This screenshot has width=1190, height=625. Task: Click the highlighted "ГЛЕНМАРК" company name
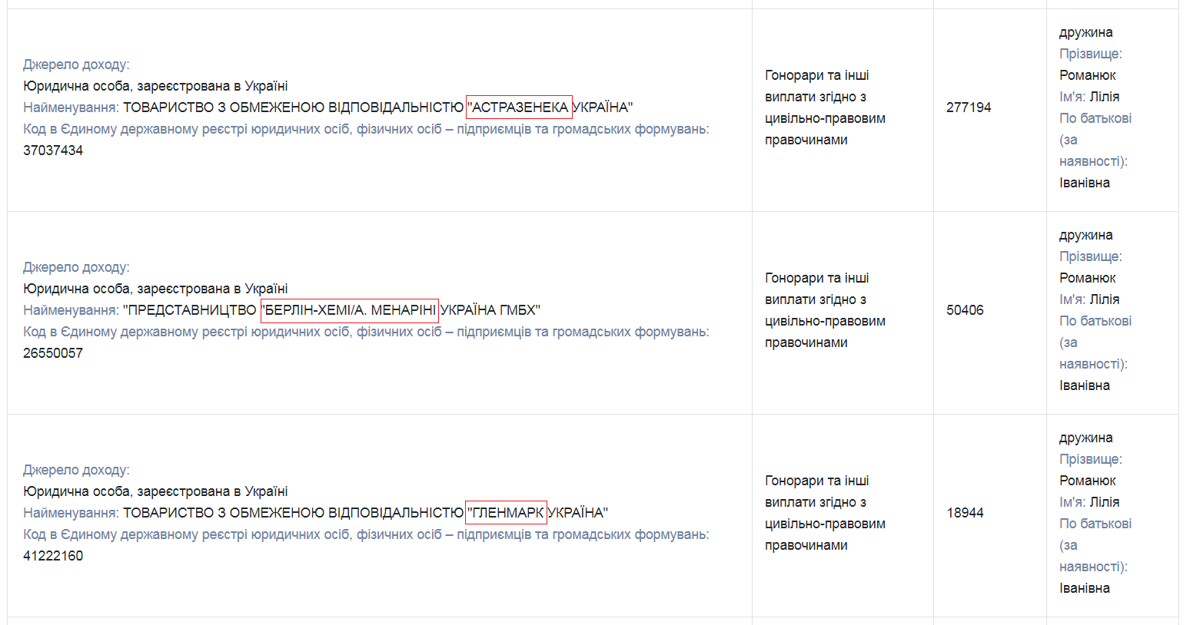[506, 513]
